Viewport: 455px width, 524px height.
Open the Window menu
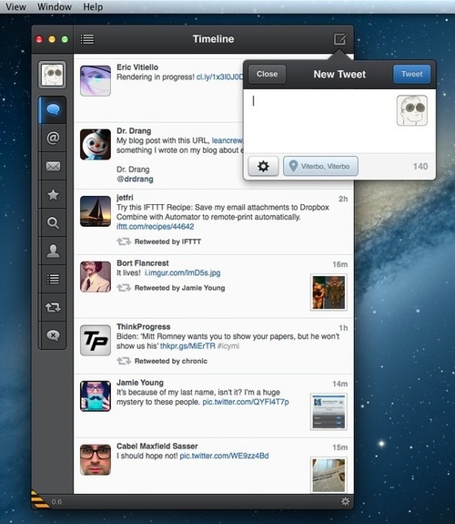(54, 6)
